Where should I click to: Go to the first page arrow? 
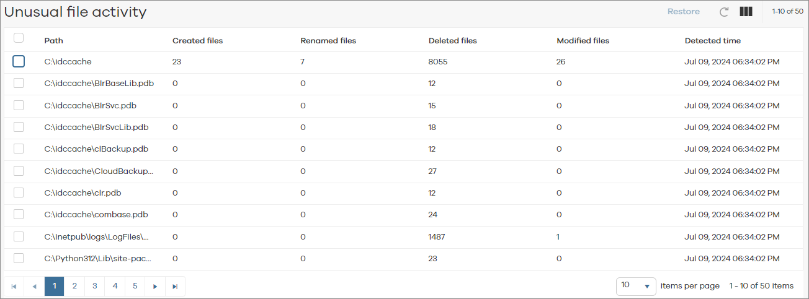pyautogui.click(x=14, y=286)
